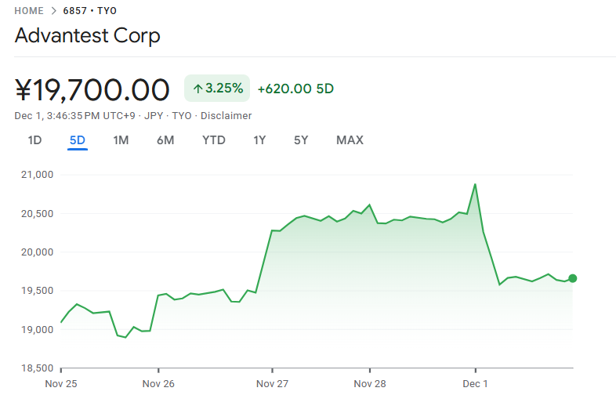
Task: Click the Dec 1 date marker
Action: click(475, 384)
